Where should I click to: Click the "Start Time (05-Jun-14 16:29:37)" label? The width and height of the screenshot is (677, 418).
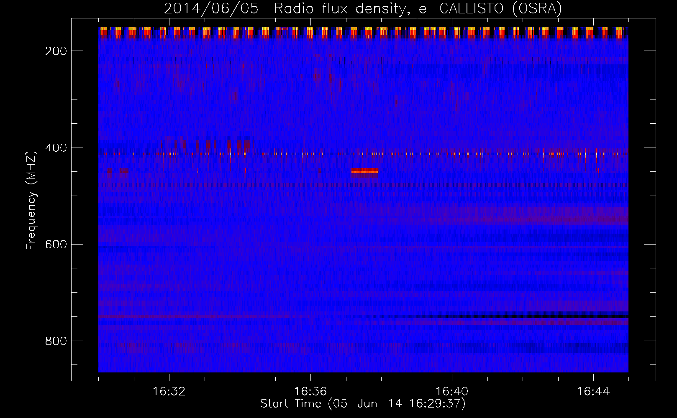(363, 404)
